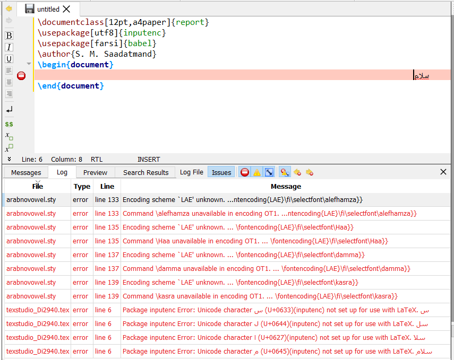454x360 pixels.
Task: Sort the issues table by the File column header
Action: (x=38, y=186)
